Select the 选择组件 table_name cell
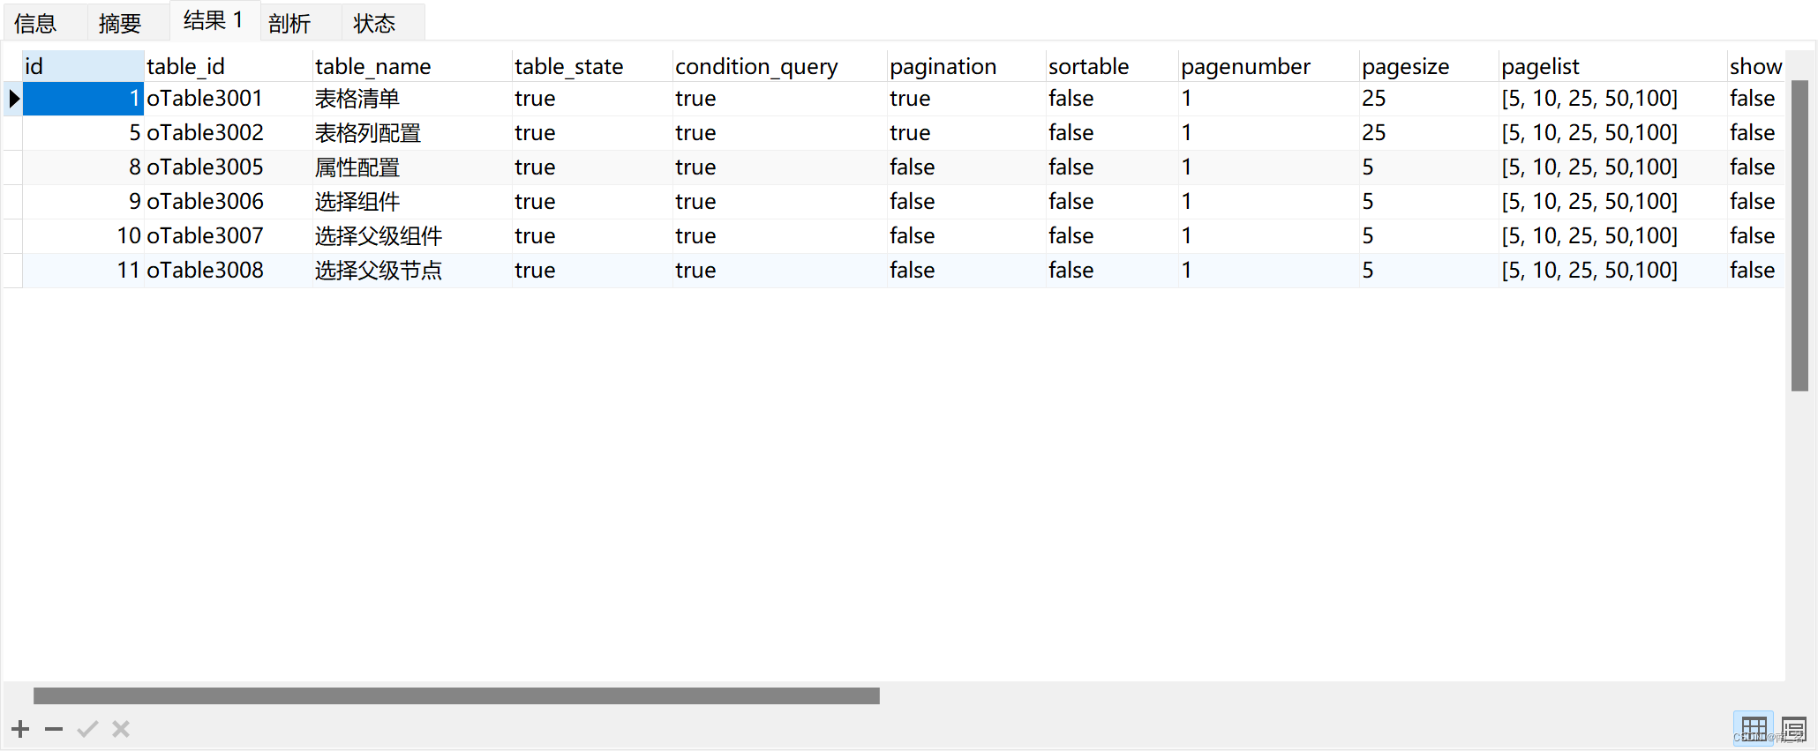This screenshot has height=751, width=1818. point(412,202)
